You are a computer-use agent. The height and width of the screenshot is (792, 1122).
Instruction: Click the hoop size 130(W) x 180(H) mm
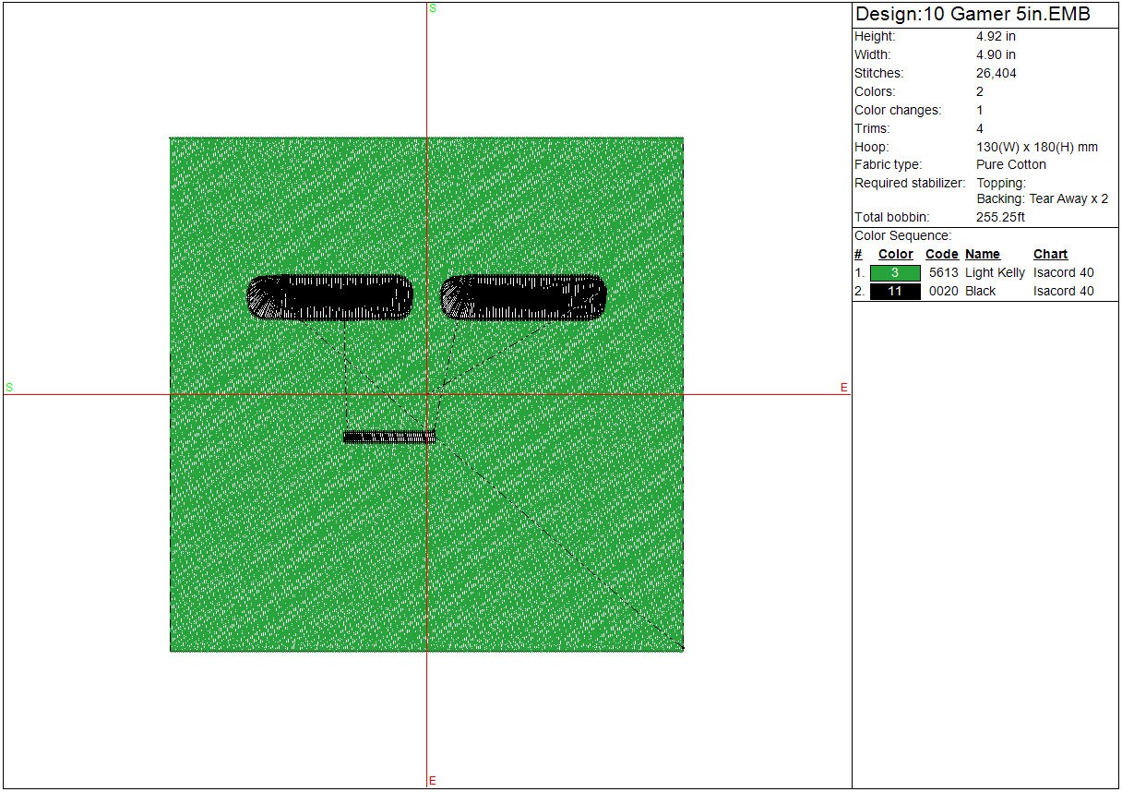1036,147
